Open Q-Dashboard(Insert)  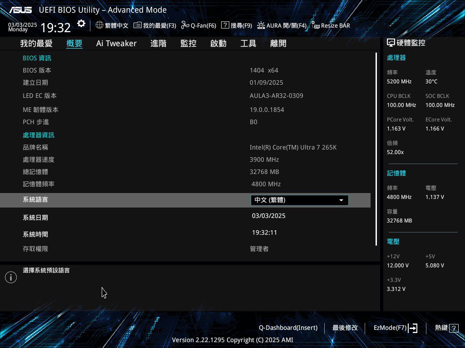[x=288, y=328]
